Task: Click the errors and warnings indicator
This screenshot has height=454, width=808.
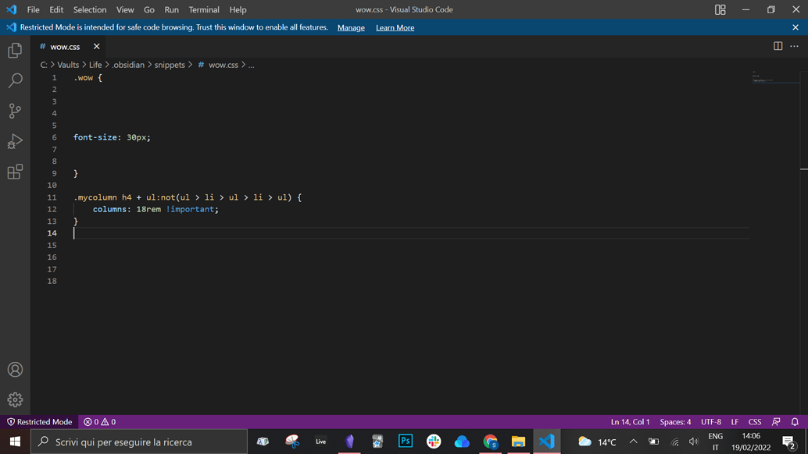Action: (99, 421)
